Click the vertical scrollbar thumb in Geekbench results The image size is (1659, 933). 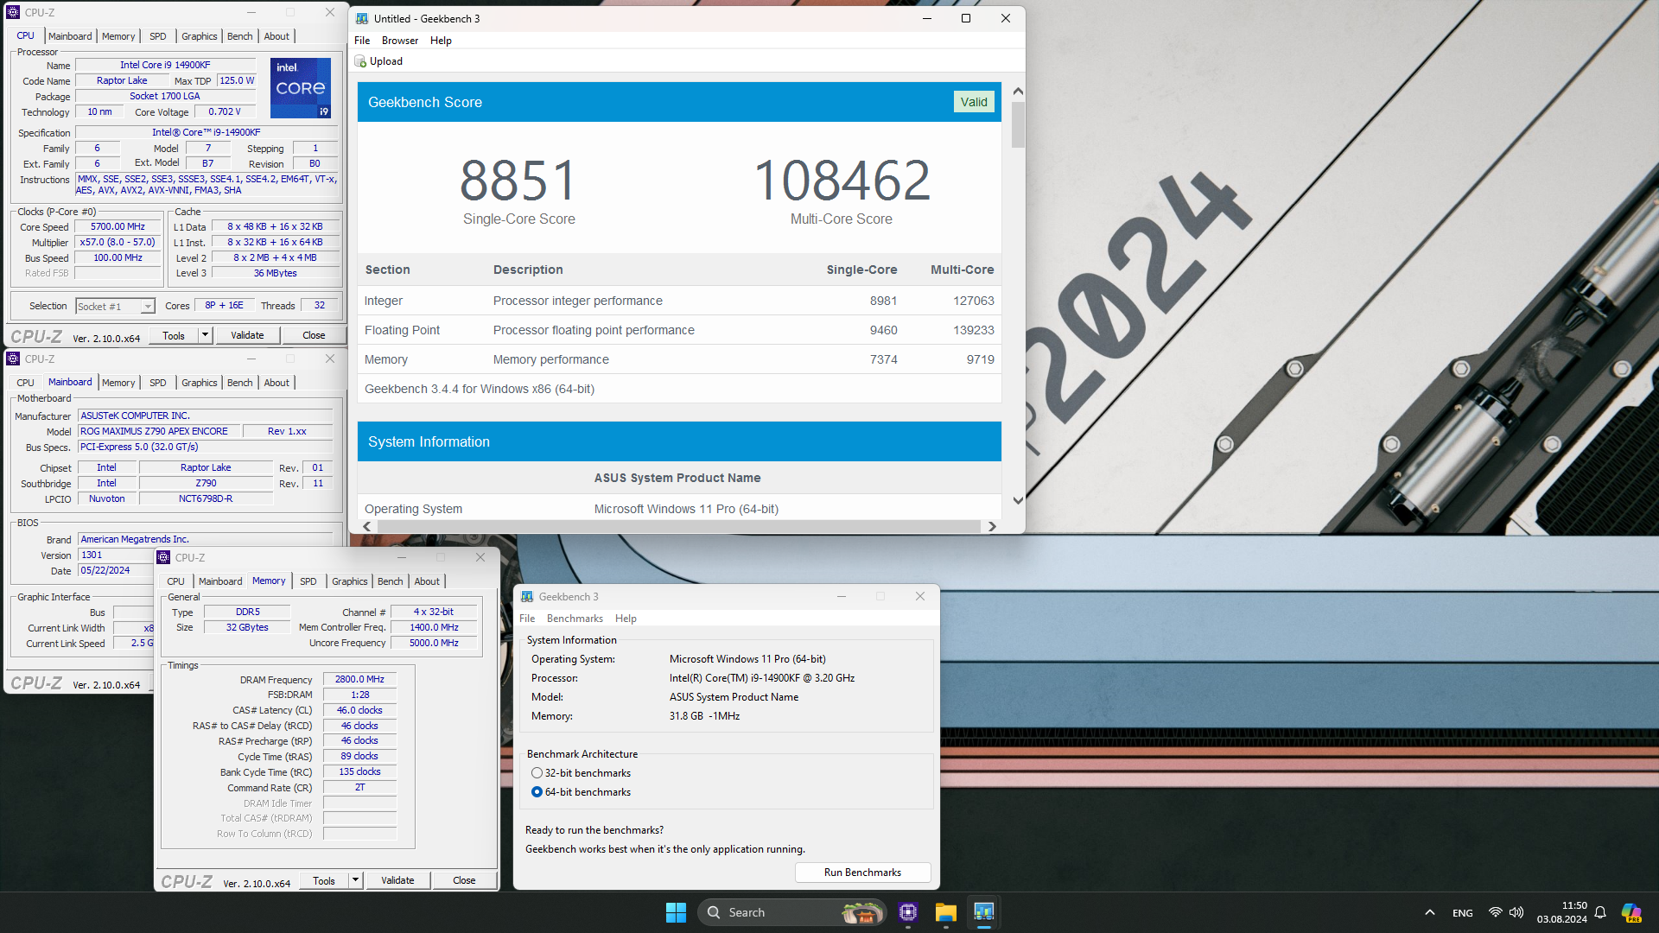click(1018, 124)
